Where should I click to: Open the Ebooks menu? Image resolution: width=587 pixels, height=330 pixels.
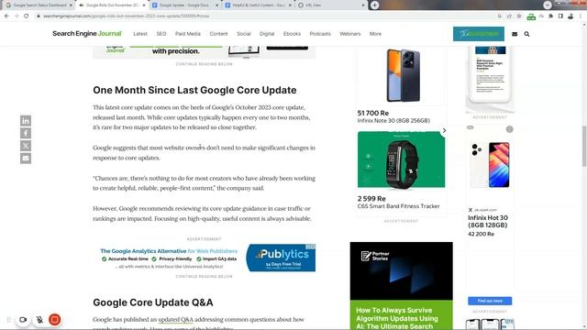tap(292, 34)
